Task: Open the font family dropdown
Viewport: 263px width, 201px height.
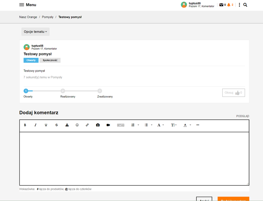Action: [160, 125]
